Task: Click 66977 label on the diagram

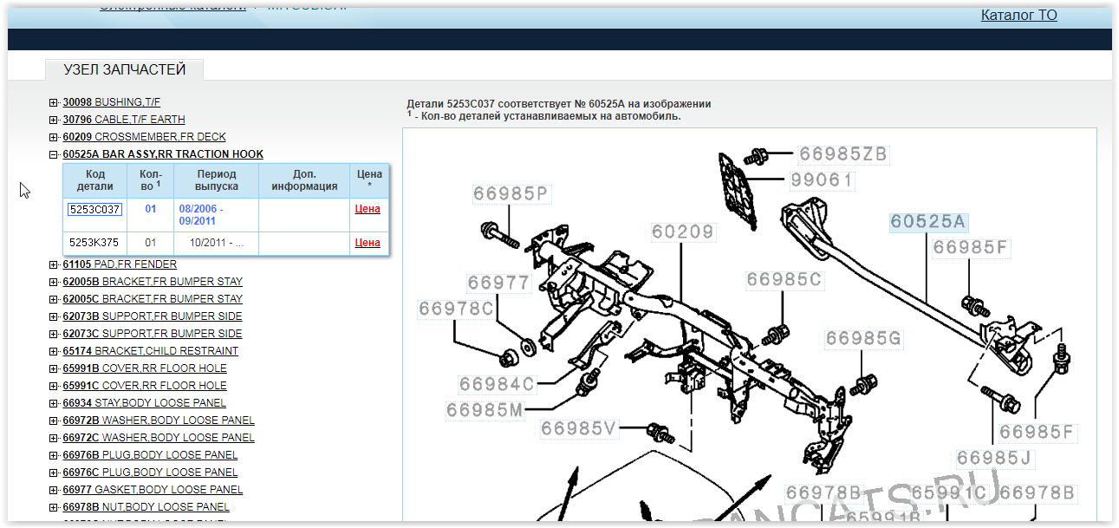Action: 498,283
